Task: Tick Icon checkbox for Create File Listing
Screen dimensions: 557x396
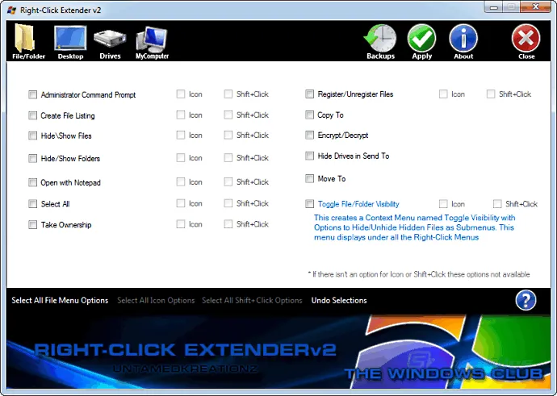Action: [181, 115]
